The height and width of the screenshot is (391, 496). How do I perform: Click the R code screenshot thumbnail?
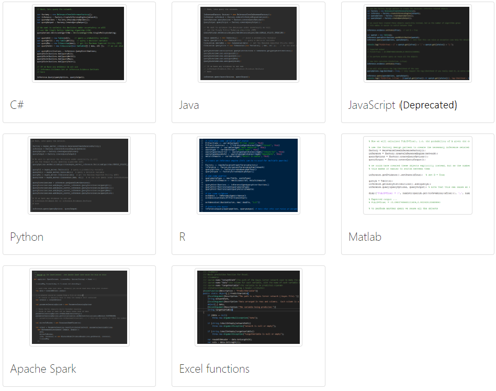tap(249, 175)
